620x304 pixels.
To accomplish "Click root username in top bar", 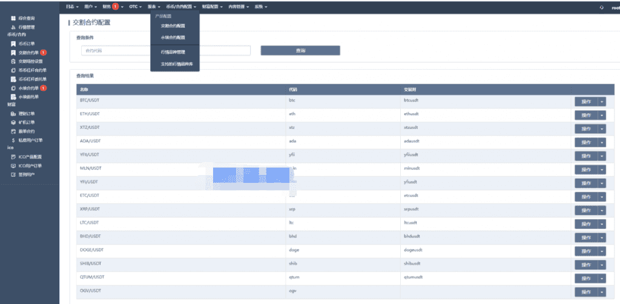I will pos(615,7).
